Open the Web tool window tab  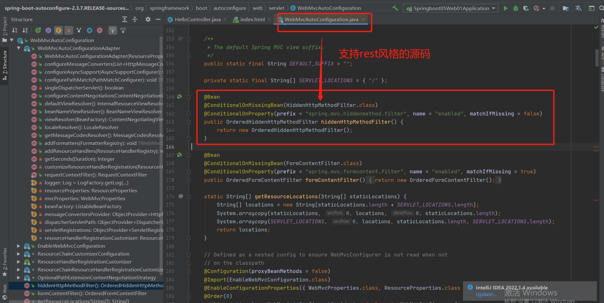point(4,291)
